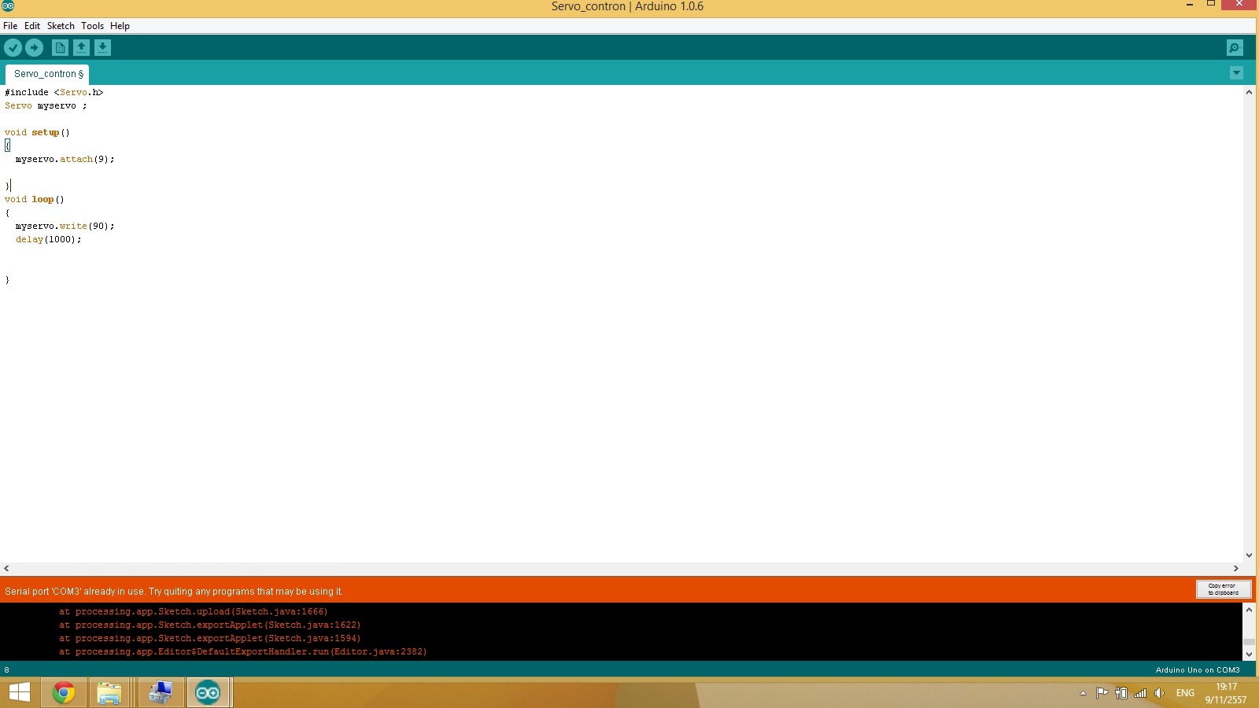
Task: Open the Edit menu
Action: coord(32,26)
